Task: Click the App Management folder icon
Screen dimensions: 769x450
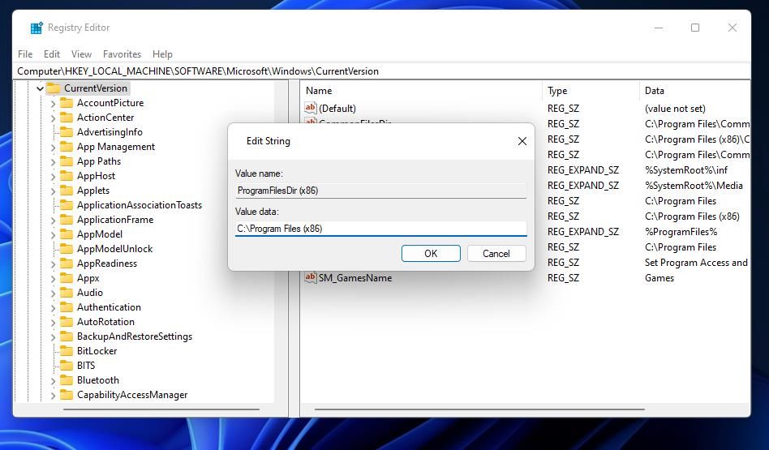Action: pyautogui.click(x=67, y=147)
